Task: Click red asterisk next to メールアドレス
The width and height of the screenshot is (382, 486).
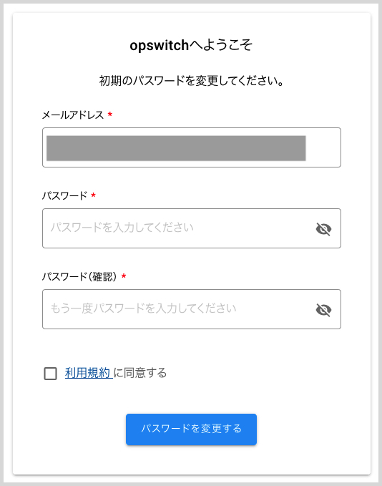Action: tap(110, 115)
